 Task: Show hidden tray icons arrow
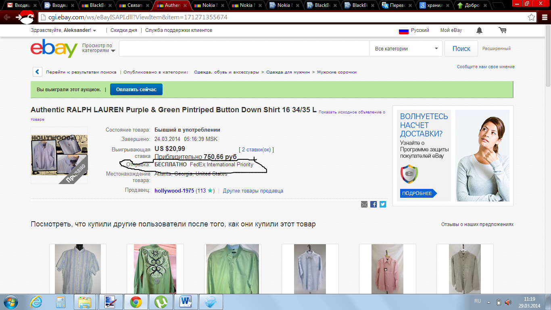(x=489, y=302)
